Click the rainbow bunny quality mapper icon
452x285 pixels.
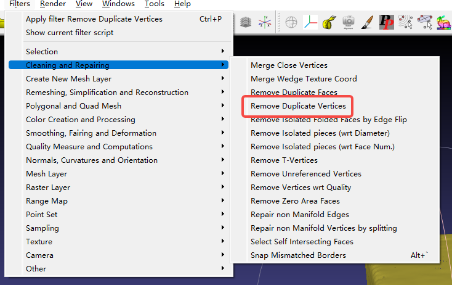coord(444,23)
